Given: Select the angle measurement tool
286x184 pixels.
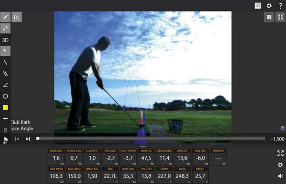Looking at the screenshot, I should click(x=5, y=85).
